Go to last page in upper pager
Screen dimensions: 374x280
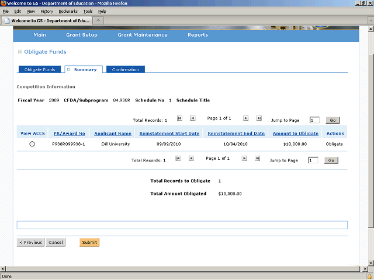point(259,118)
